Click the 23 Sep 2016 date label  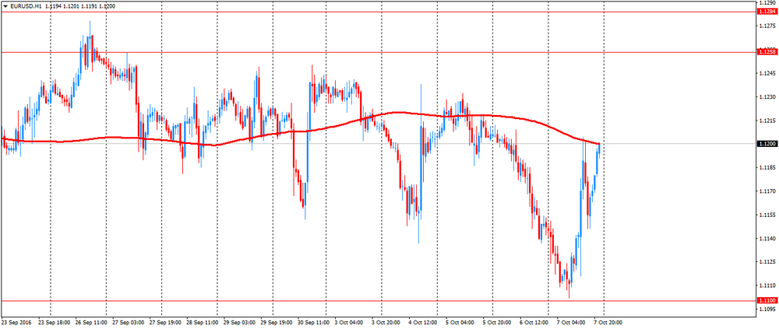coord(17,321)
